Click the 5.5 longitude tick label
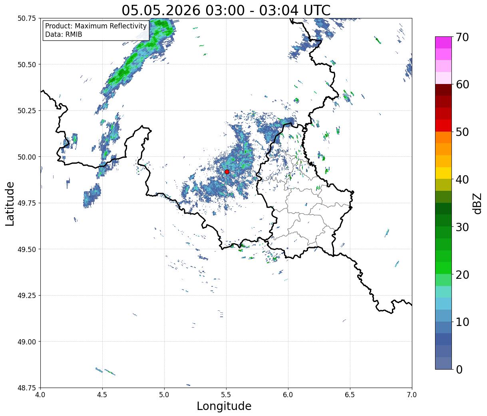Screen dimensions: 487x416 [x=226, y=394]
